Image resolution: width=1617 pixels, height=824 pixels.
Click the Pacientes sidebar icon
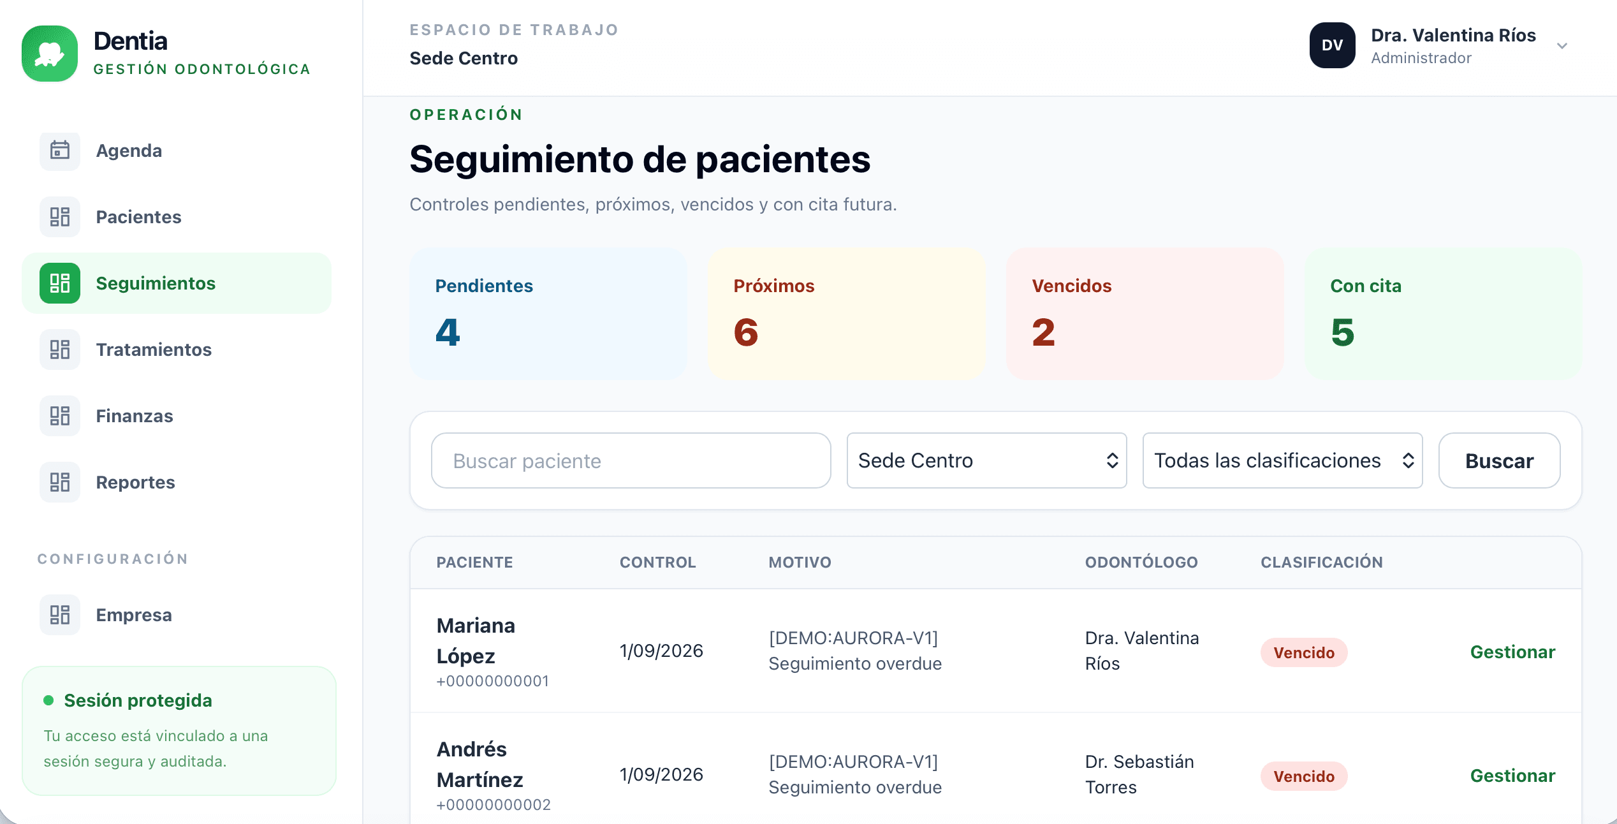pos(60,217)
